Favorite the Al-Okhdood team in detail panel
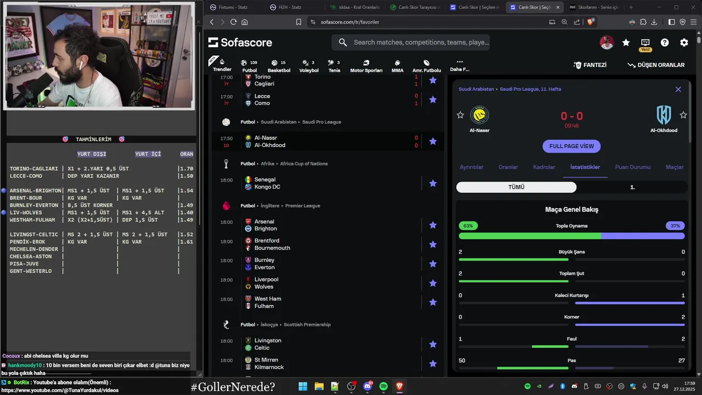Viewport: 702px width, 395px height. (x=683, y=115)
